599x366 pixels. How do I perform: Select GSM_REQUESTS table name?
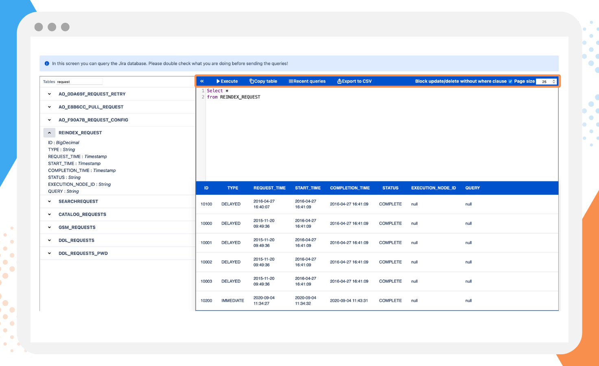(x=77, y=227)
